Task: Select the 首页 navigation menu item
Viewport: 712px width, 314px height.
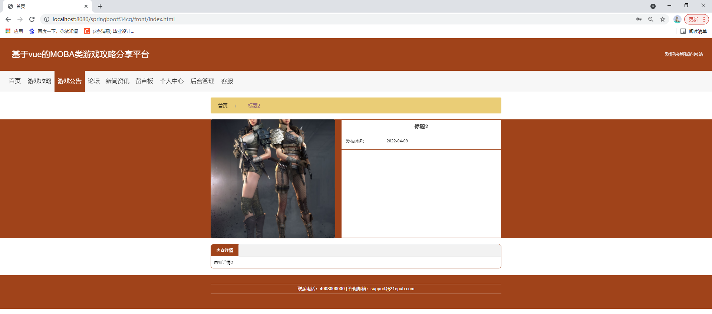Action: click(x=15, y=81)
